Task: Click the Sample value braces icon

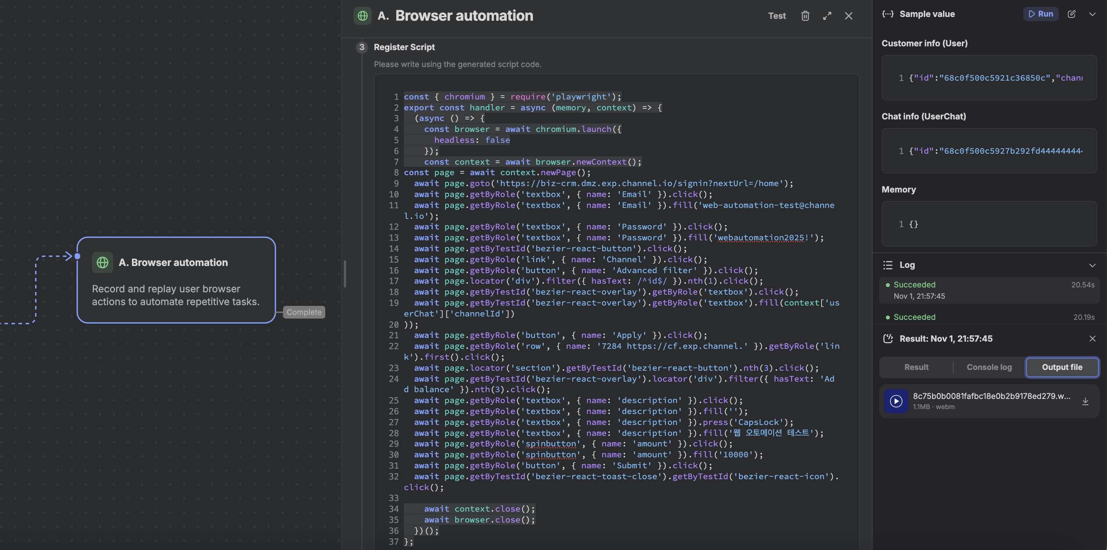Action: tap(888, 14)
